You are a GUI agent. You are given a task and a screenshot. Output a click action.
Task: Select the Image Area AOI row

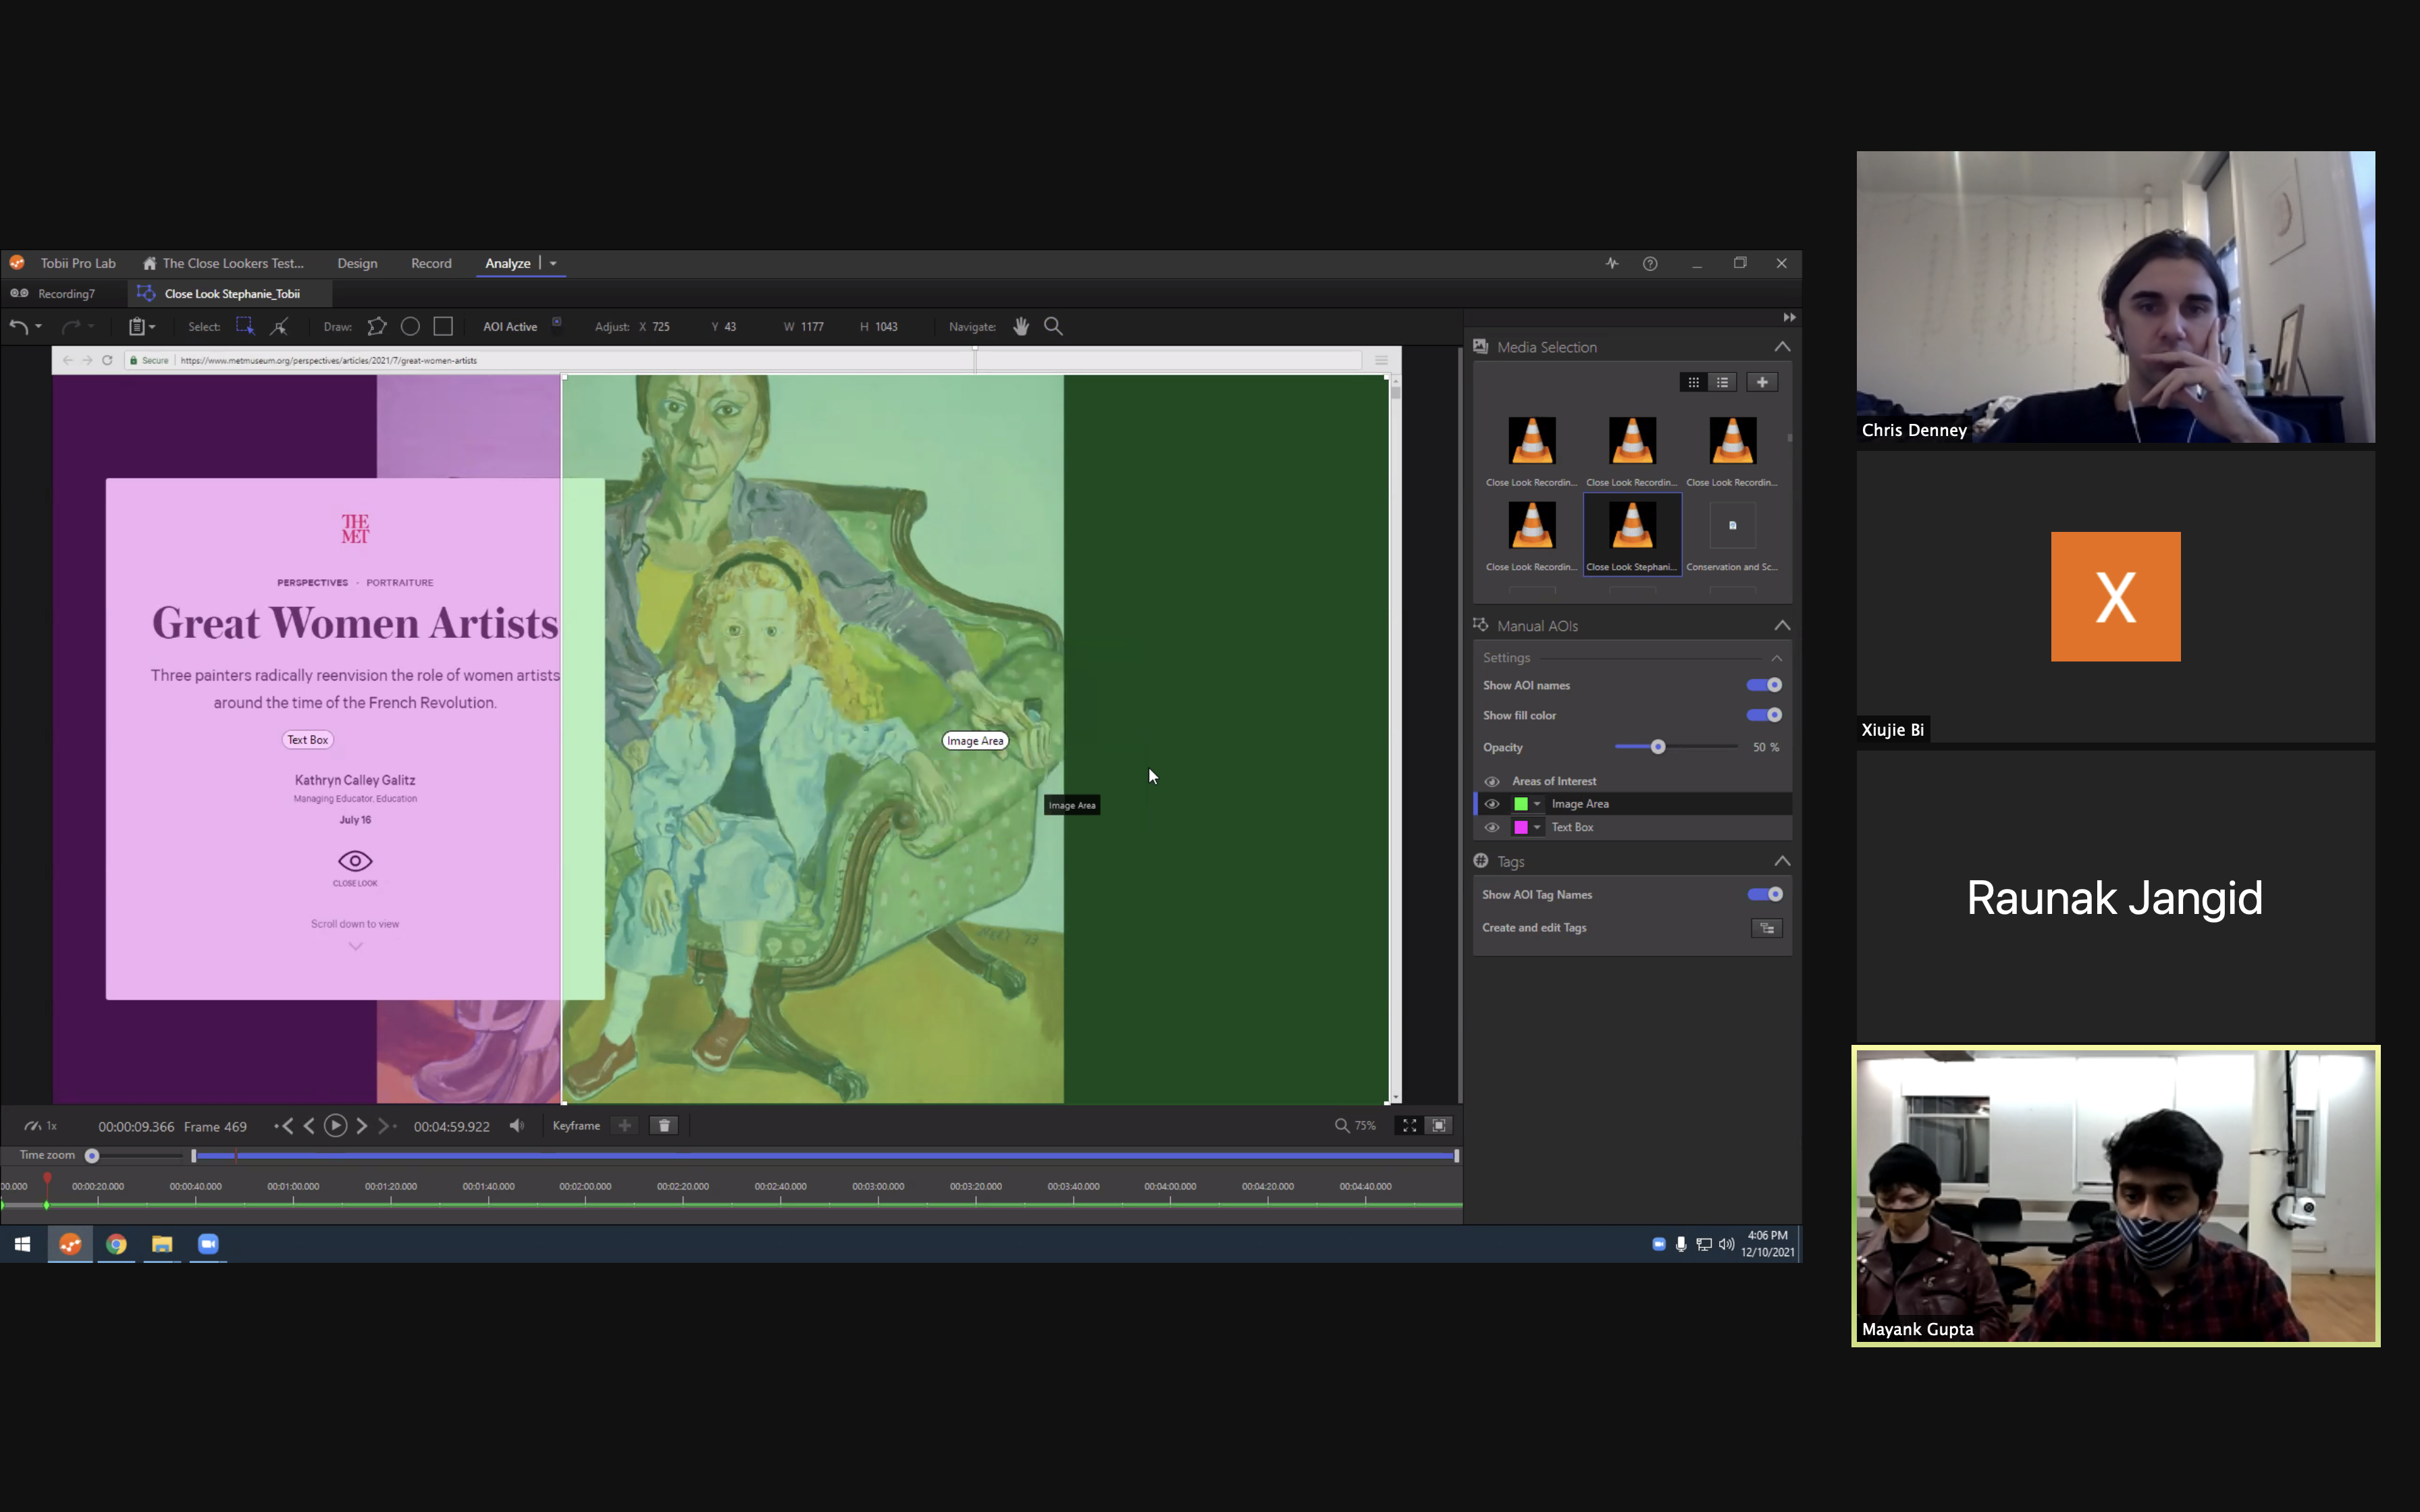(1633, 804)
